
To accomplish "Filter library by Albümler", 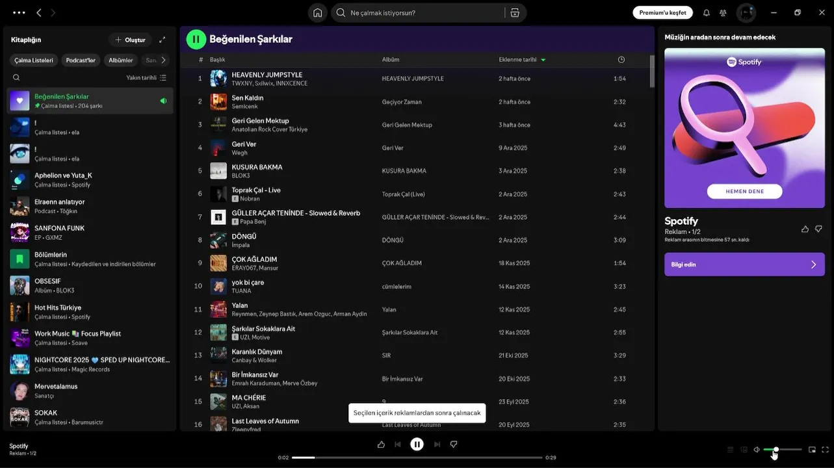I will tap(121, 60).
